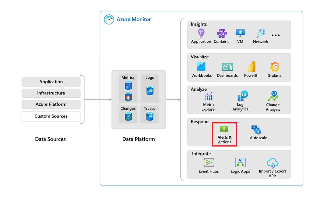Image resolution: width=318 pixels, height=199 pixels.
Task: Open the Logic Apps icon
Action: [240, 163]
